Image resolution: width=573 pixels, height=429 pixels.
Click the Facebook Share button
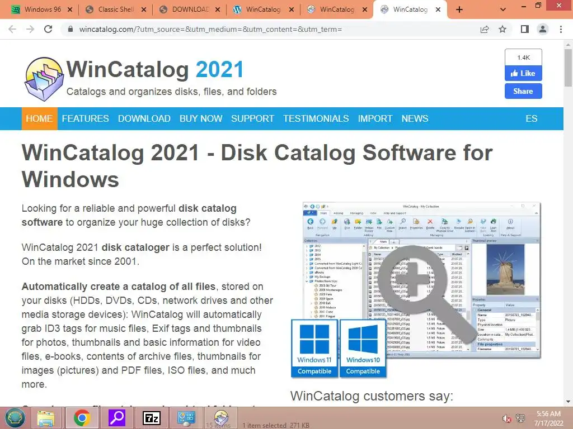pos(523,91)
